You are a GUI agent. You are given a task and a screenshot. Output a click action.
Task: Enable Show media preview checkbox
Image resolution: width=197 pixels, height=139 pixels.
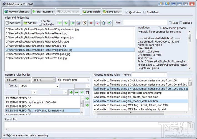[x=159, y=28]
